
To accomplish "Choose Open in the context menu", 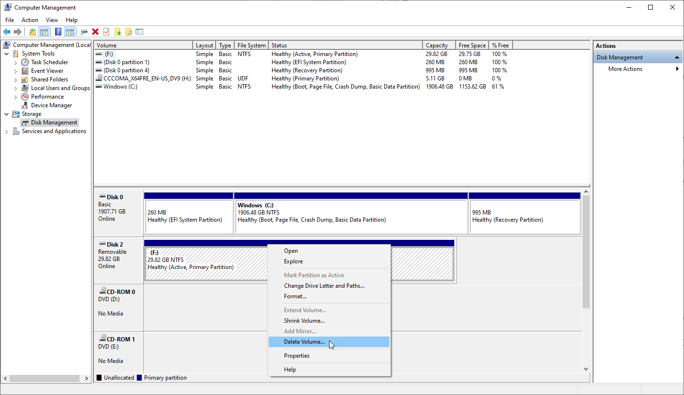I will point(329,251).
